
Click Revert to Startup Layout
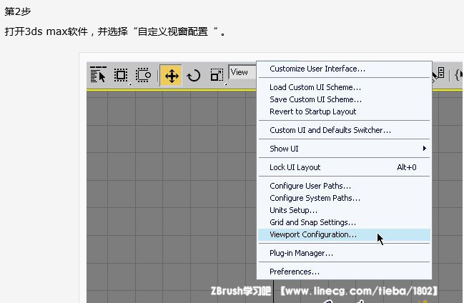click(344, 111)
